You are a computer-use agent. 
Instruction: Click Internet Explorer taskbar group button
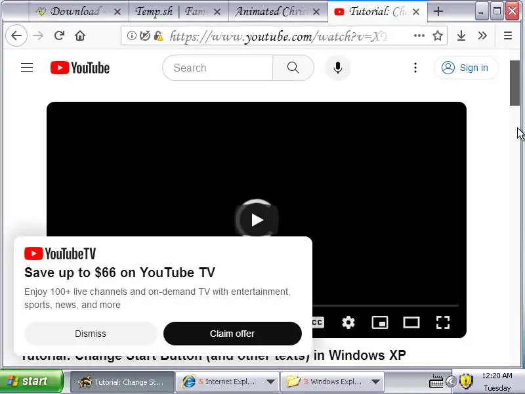click(227, 382)
